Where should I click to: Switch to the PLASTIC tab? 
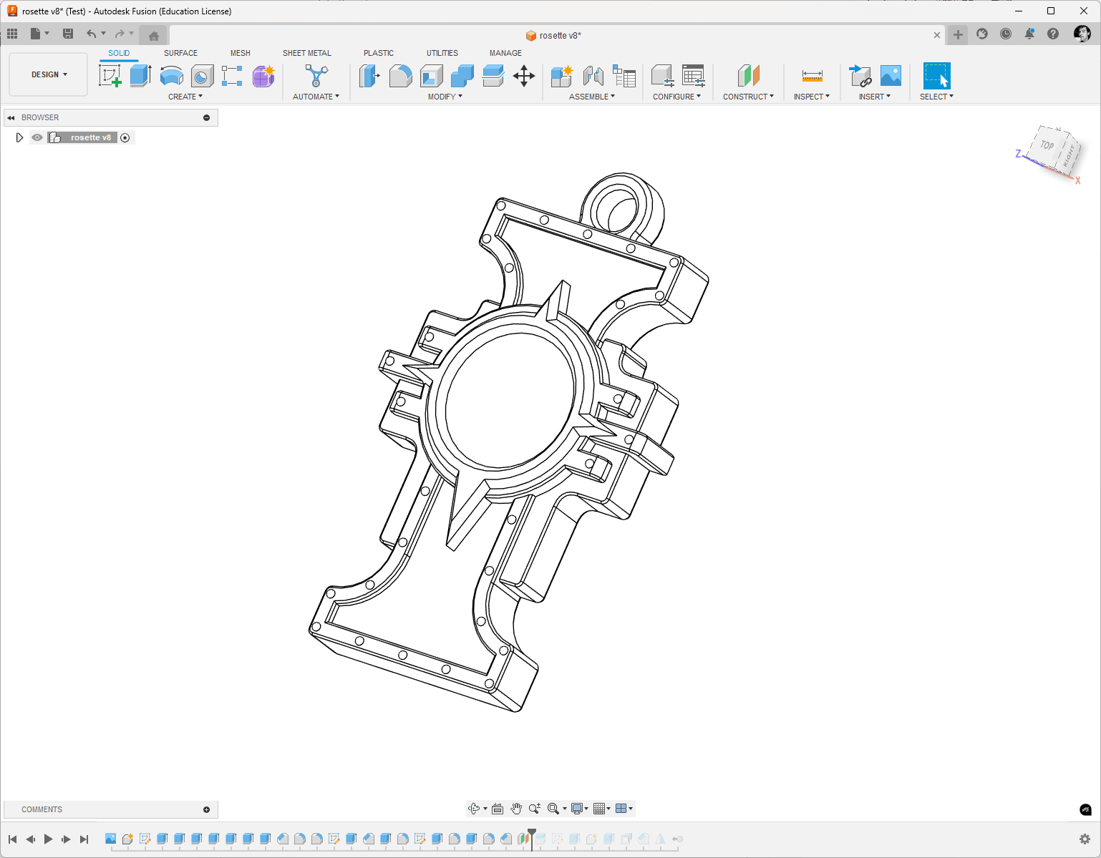pyautogui.click(x=379, y=53)
